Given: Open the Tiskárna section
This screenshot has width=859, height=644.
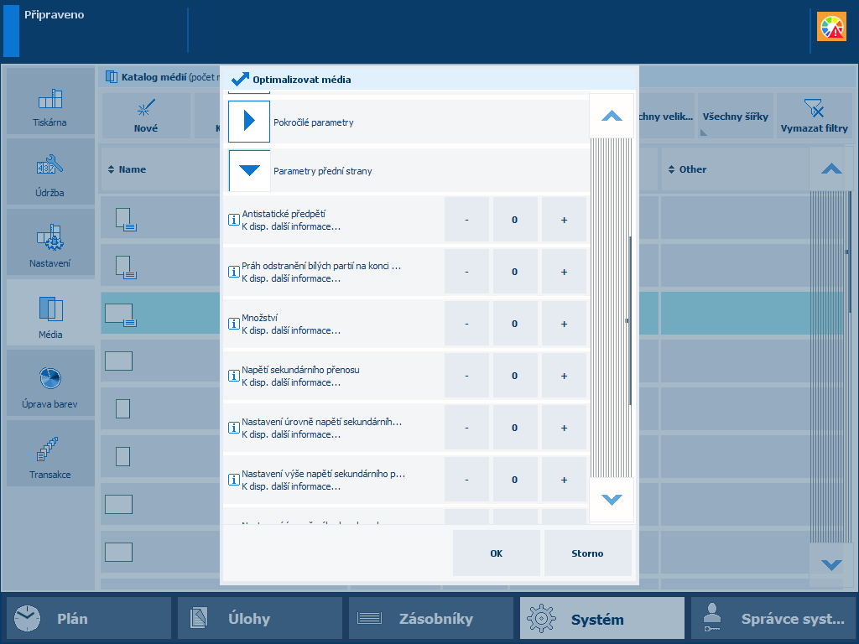Looking at the screenshot, I should click(x=49, y=101).
